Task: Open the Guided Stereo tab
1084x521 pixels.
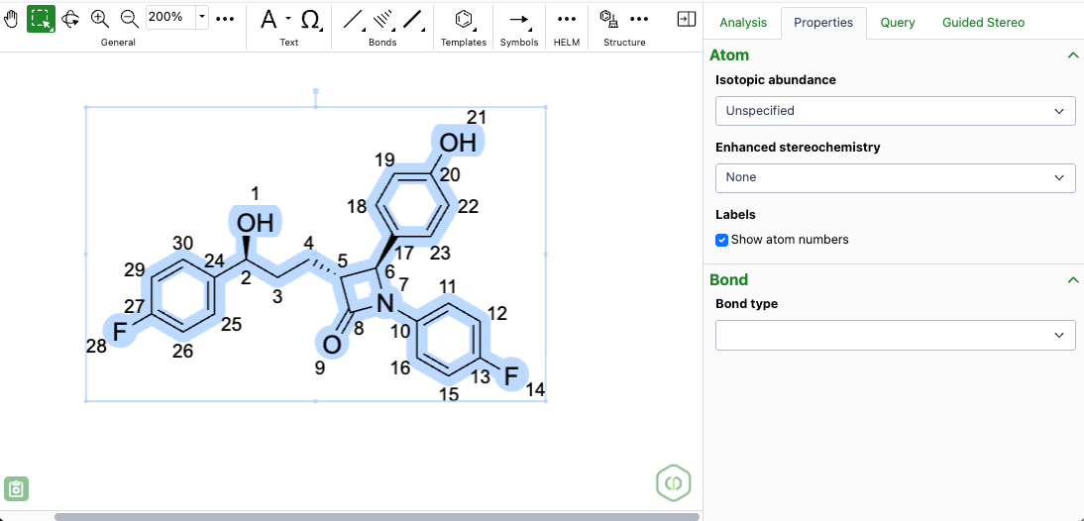Action: [983, 22]
